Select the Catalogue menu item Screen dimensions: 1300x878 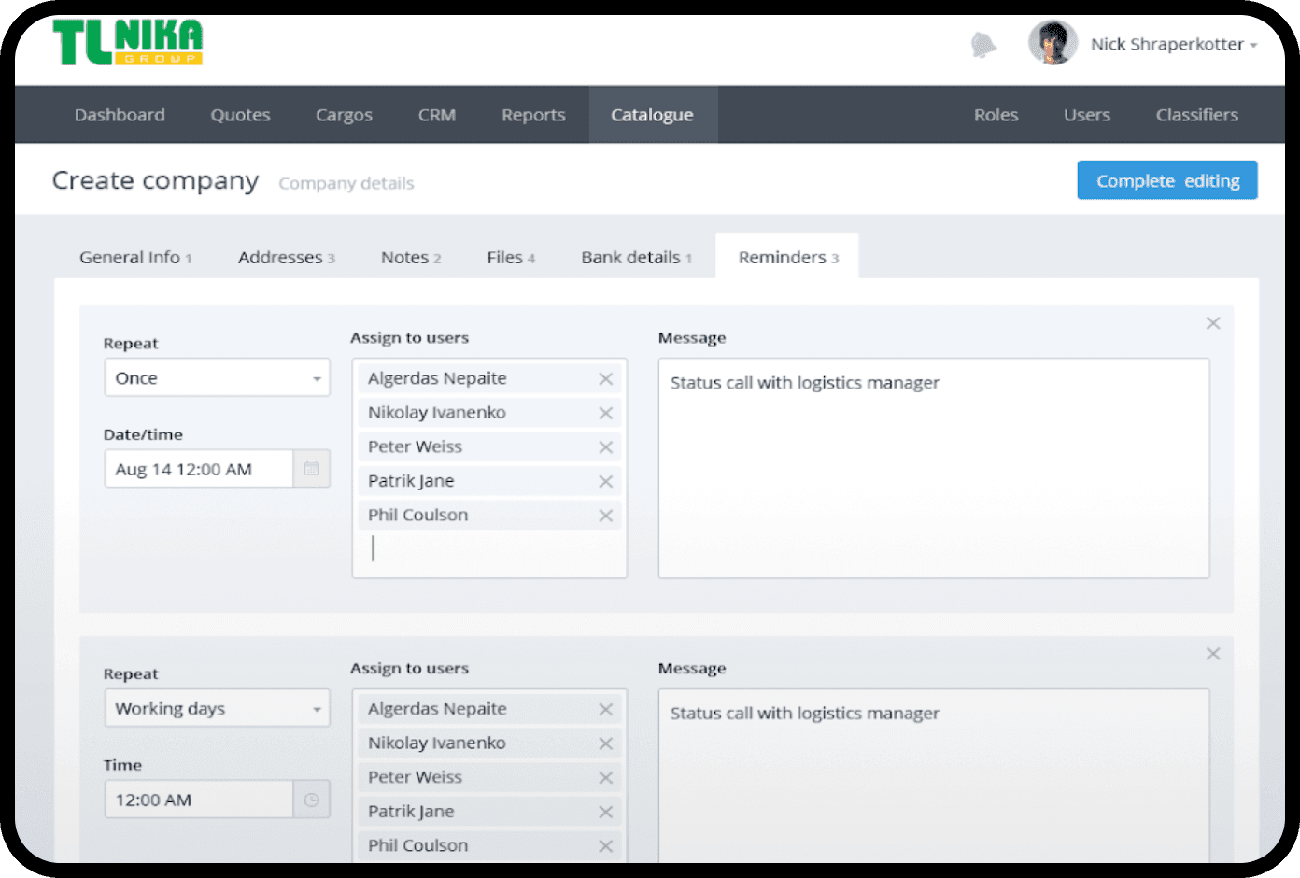tap(653, 115)
